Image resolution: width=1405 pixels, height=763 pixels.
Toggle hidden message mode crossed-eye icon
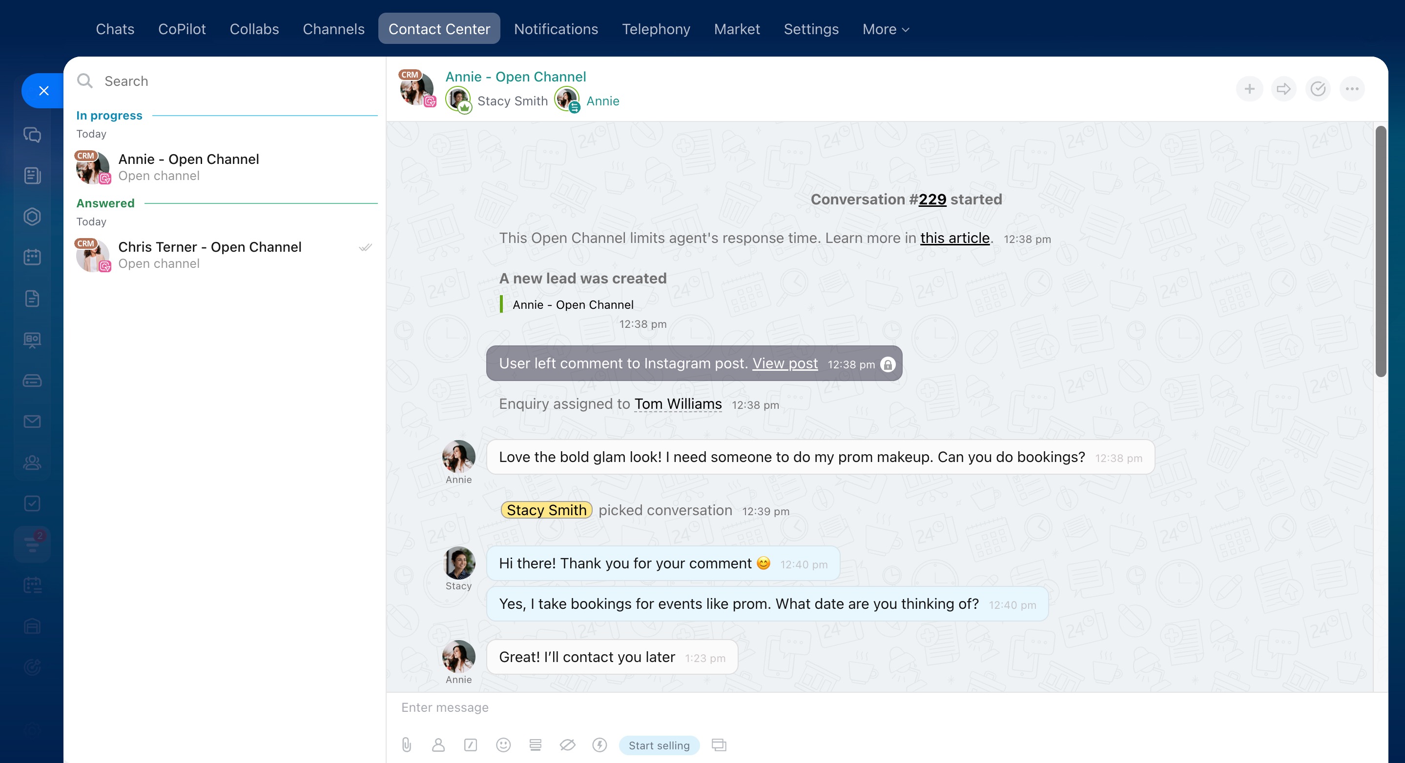coord(567,745)
